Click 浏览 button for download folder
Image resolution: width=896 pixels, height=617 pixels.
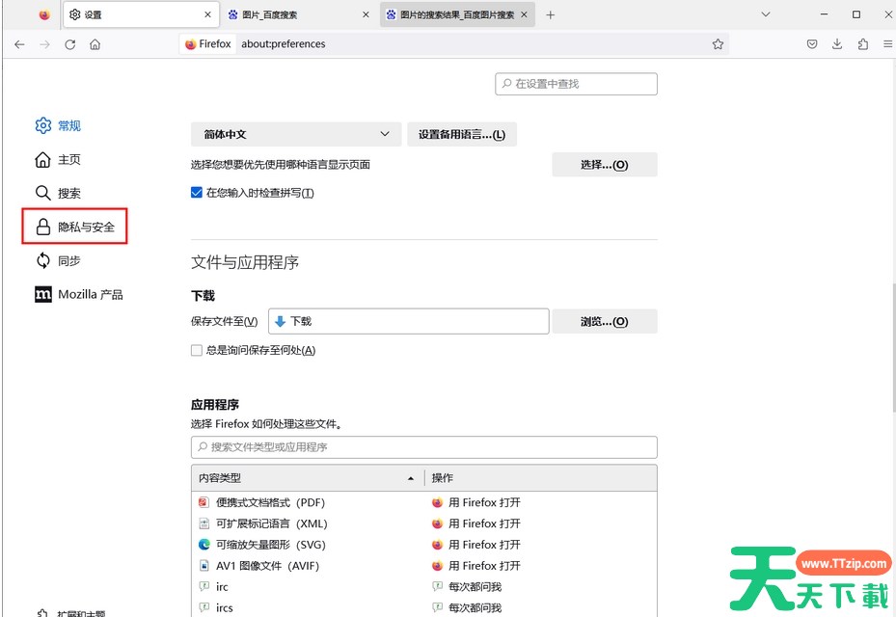click(604, 322)
